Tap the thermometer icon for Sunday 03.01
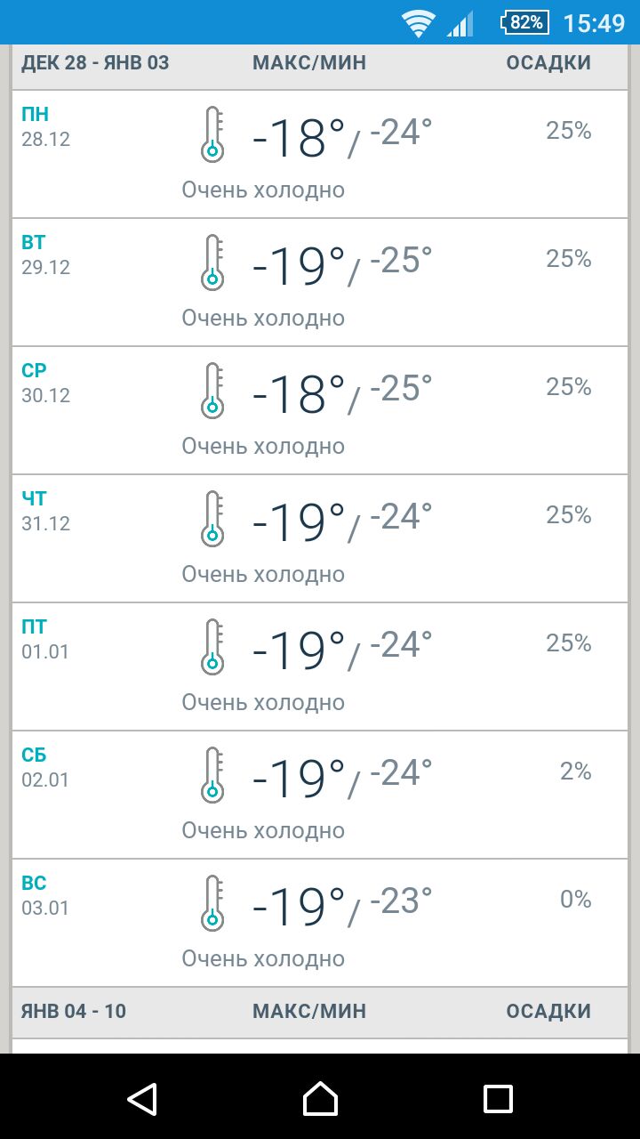The width and height of the screenshot is (640, 1139). coord(212,903)
